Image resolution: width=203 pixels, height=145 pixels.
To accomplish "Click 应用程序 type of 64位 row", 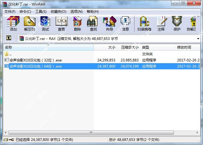I will pyautogui.click(x=149, y=66).
